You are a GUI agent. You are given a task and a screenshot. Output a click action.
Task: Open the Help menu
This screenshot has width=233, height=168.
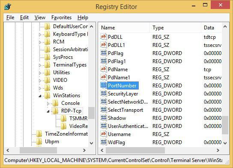83,17
